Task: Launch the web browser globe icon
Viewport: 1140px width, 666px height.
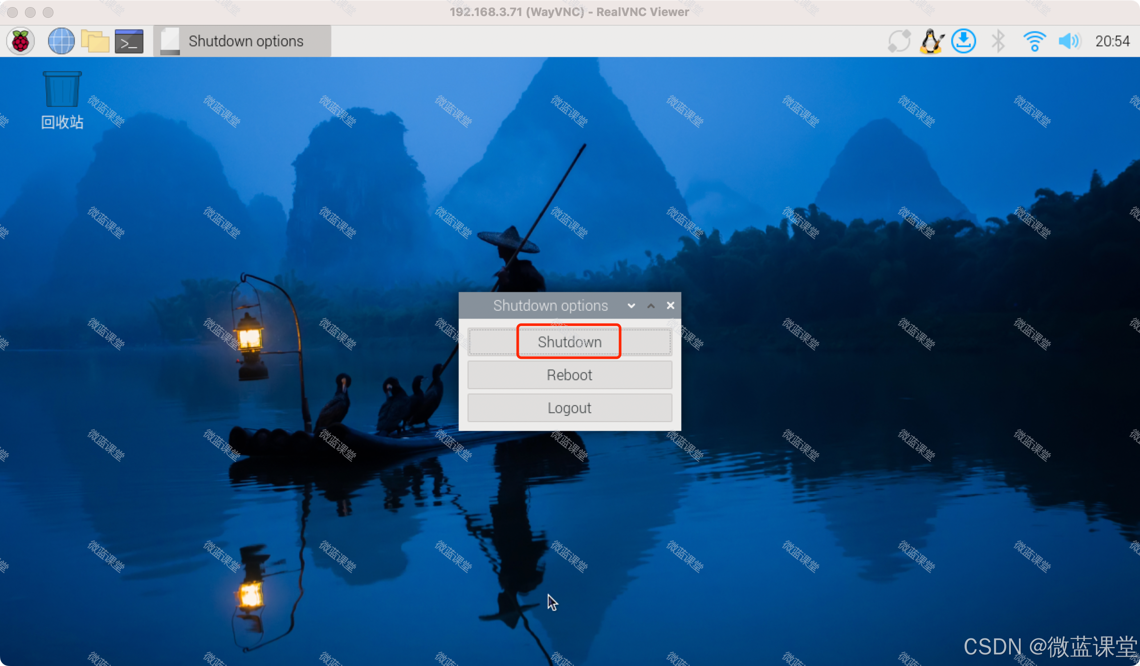Action: [x=61, y=41]
